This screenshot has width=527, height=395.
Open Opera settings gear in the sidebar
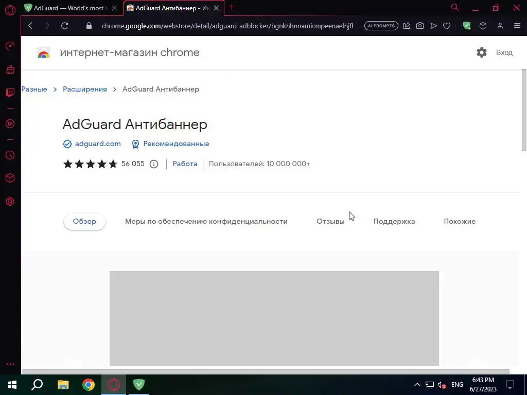point(10,201)
